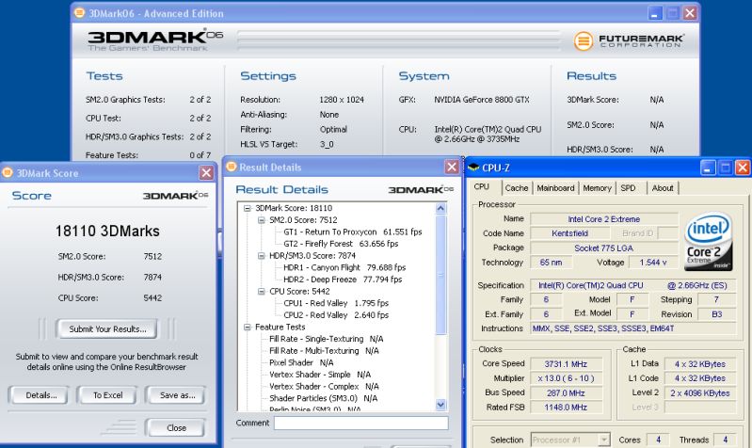
Task: Switch to the CPU tab in CPU-Z
Action: (482, 187)
